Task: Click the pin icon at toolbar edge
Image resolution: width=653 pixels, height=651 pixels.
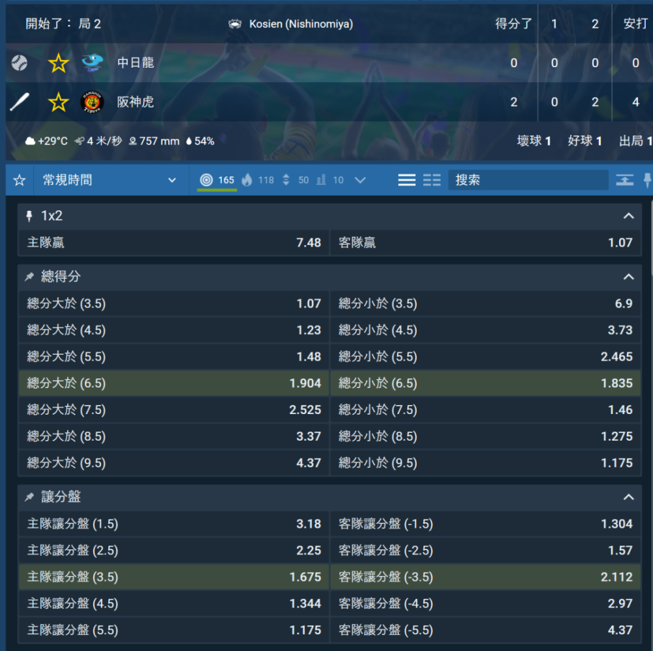Action: tap(647, 180)
